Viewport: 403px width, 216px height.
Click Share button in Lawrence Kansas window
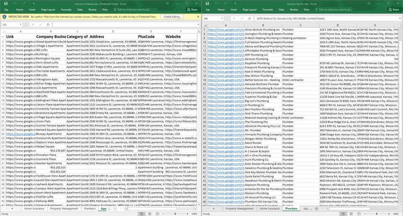pyautogui.click(x=192, y=10)
